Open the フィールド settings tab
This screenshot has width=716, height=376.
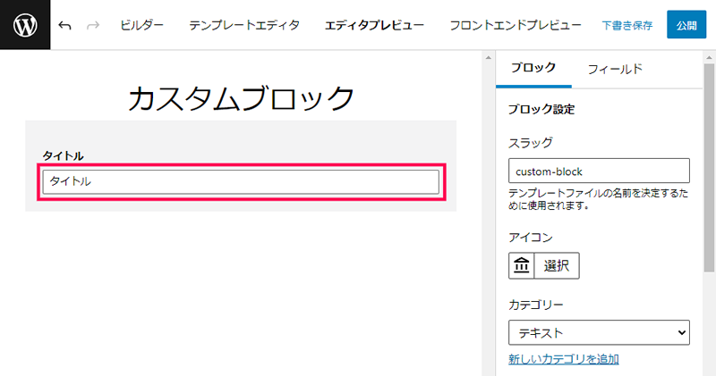[x=615, y=70]
